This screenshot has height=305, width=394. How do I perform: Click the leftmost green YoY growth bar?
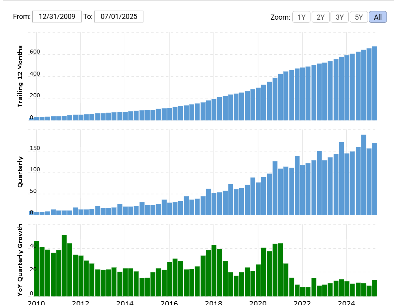tap(37, 268)
